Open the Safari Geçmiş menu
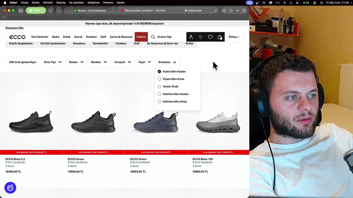 coord(61,2)
